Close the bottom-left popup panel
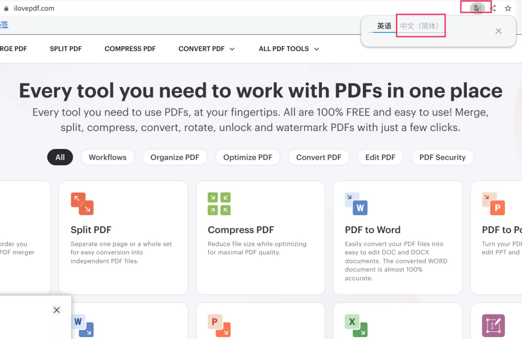522x339 pixels. coord(57,310)
